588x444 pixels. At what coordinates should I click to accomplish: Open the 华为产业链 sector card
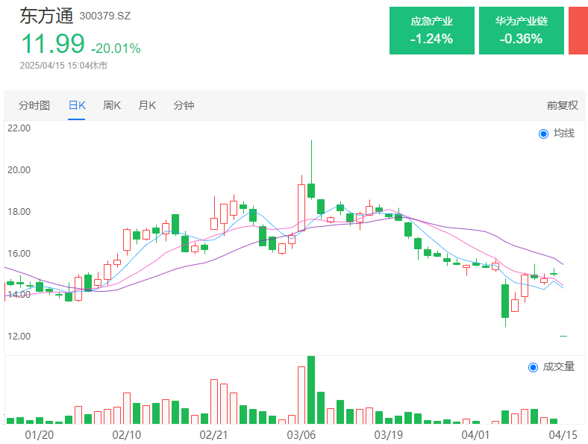(x=522, y=31)
